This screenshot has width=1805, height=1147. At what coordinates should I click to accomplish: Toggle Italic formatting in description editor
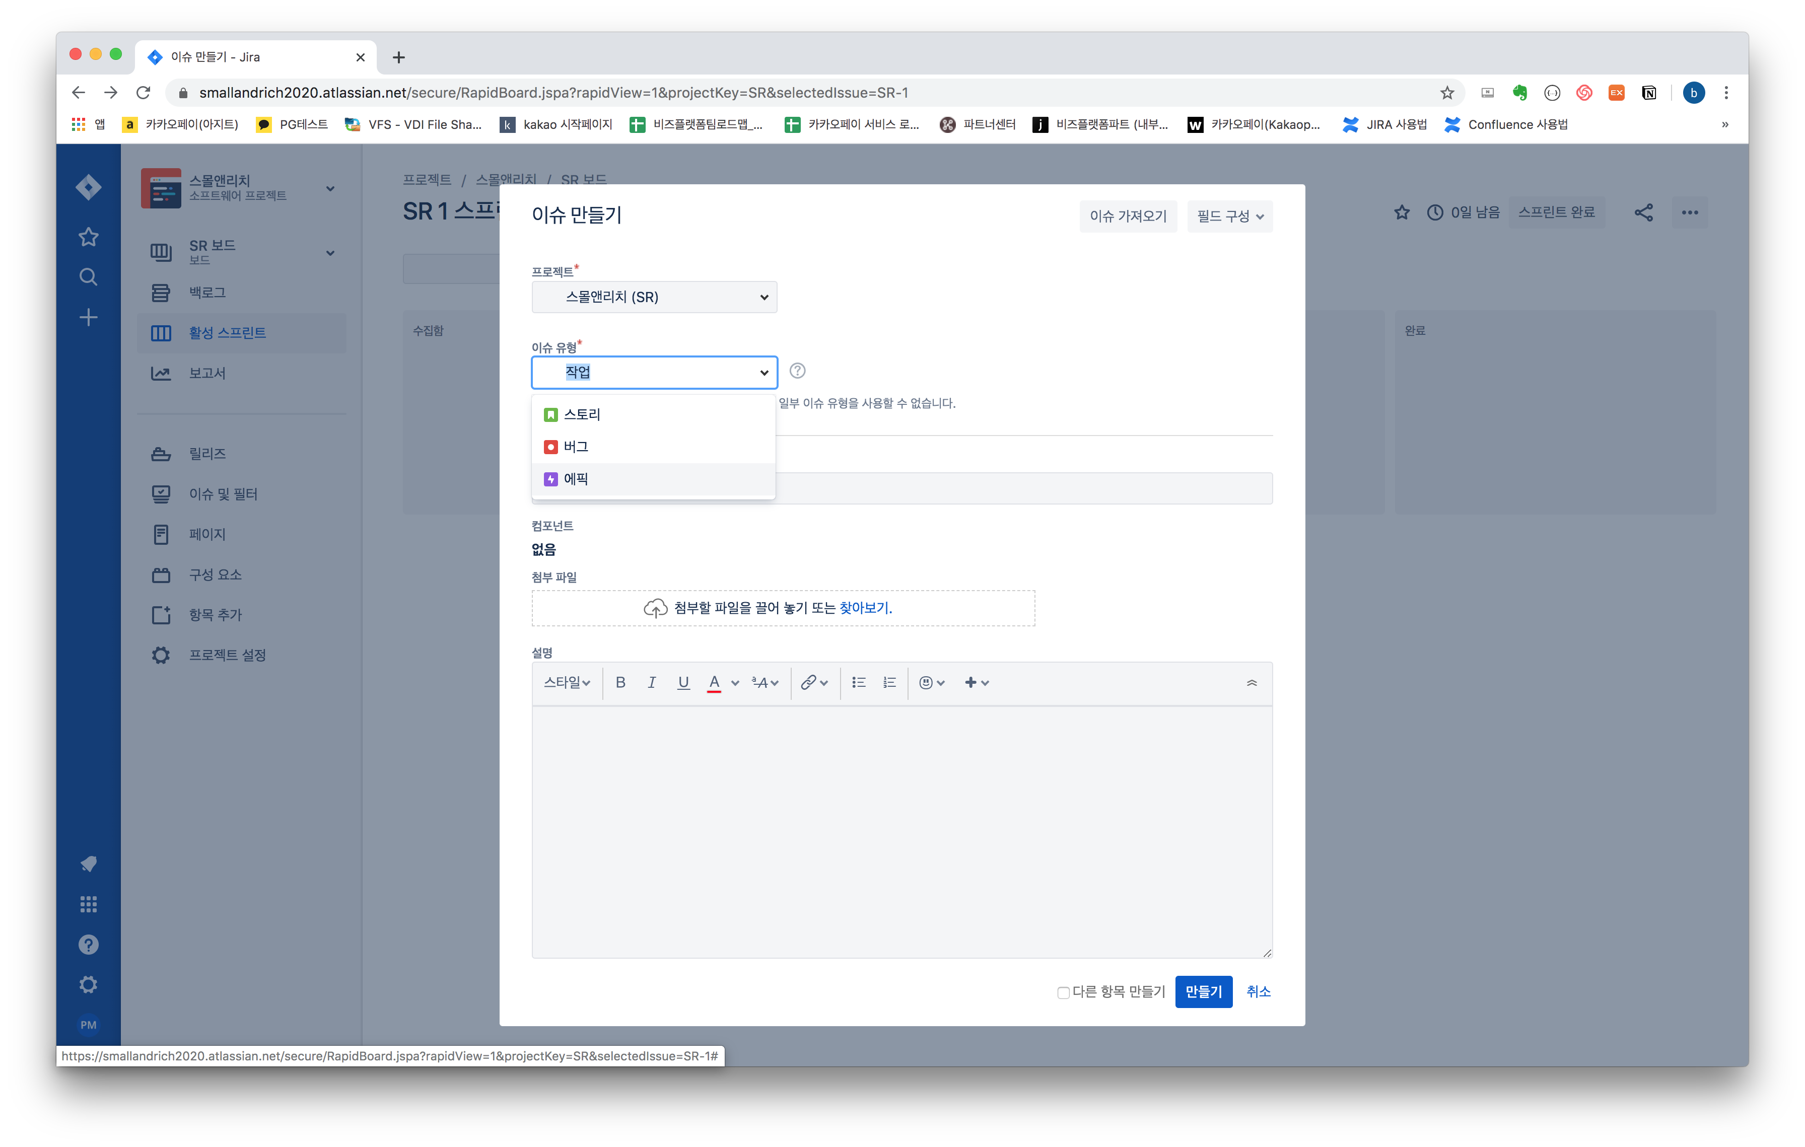point(651,682)
